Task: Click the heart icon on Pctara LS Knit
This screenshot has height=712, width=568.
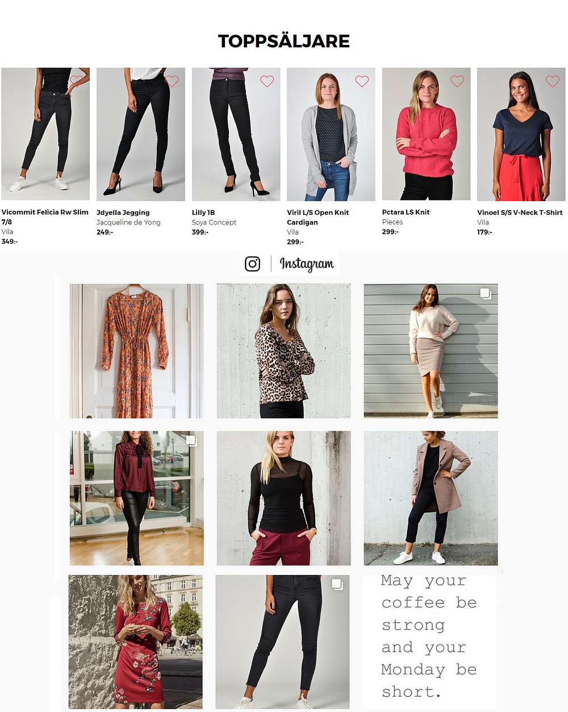Action: [x=457, y=81]
